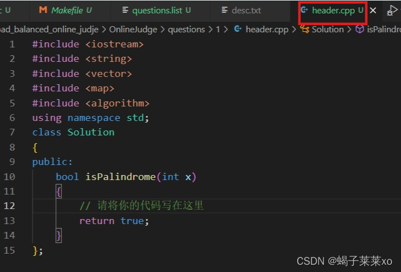Select the header.cpp tab
The height and width of the screenshot is (272, 401).
[x=333, y=11]
